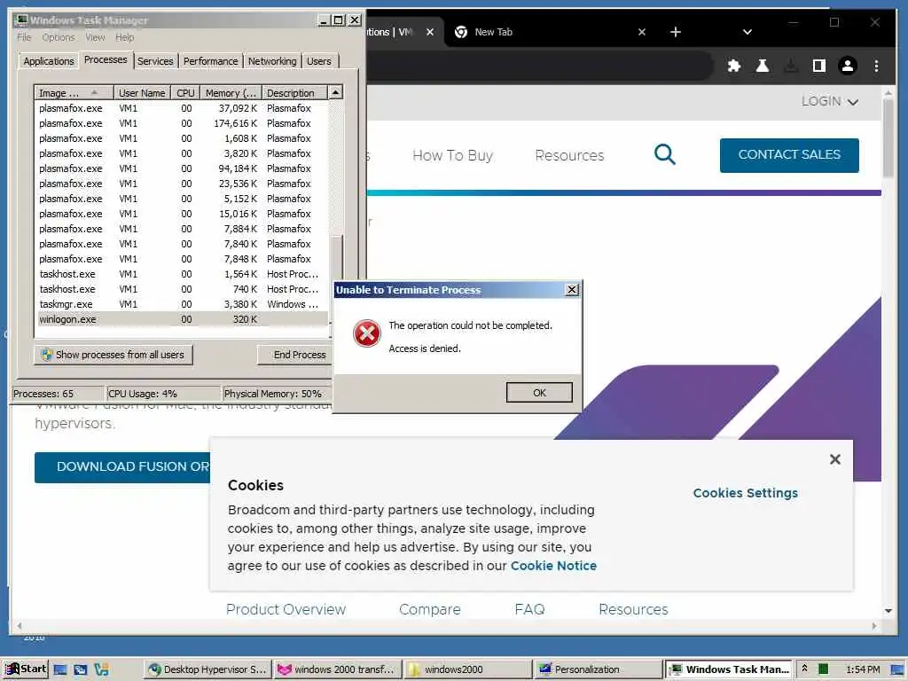Open the browser profile avatar icon
908x681 pixels.
(x=847, y=66)
